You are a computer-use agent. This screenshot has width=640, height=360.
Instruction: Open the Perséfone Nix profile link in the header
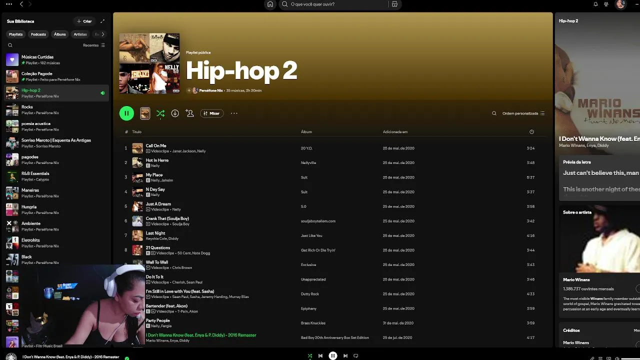click(211, 90)
